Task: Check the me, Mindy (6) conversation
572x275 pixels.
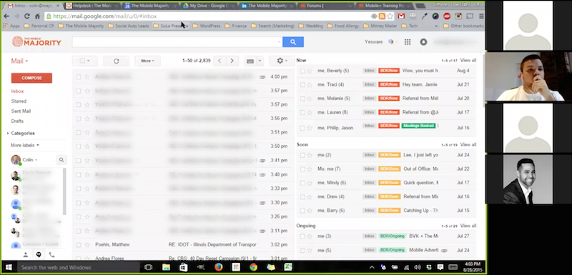Action: (302, 183)
